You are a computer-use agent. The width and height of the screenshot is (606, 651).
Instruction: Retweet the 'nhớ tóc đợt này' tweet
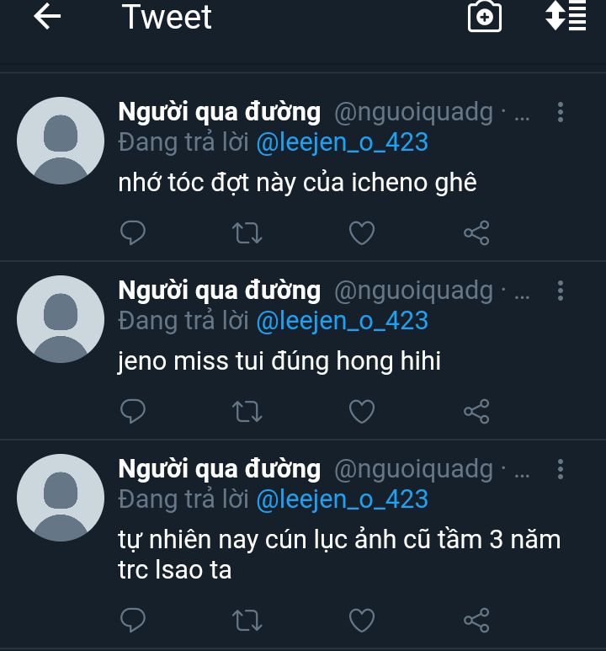247,232
